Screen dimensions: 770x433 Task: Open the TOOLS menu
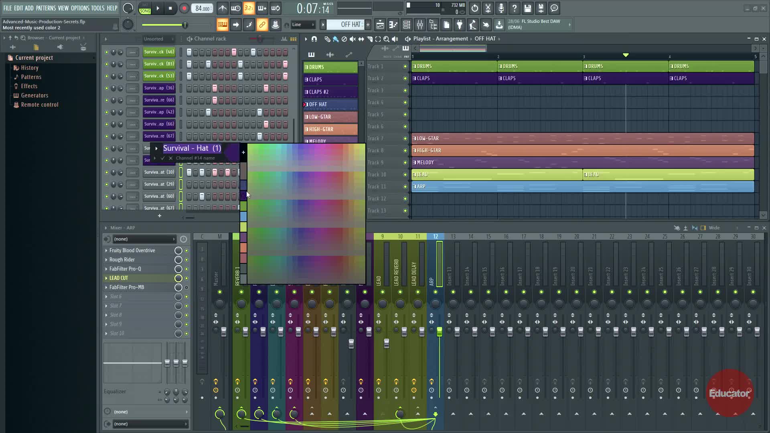click(x=97, y=8)
